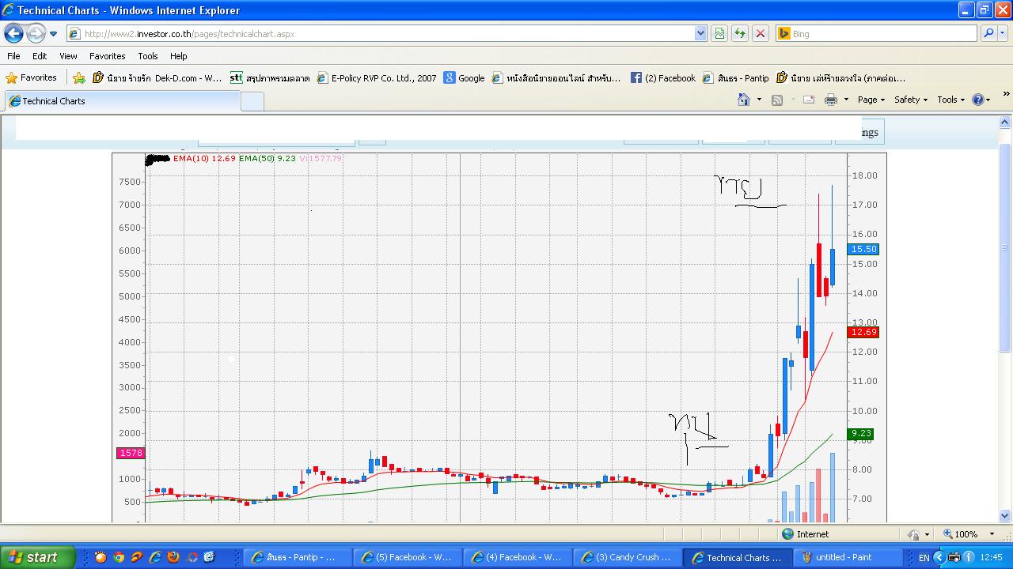Click the address bar URL field
The height and width of the screenshot is (569, 1013).
click(380, 34)
